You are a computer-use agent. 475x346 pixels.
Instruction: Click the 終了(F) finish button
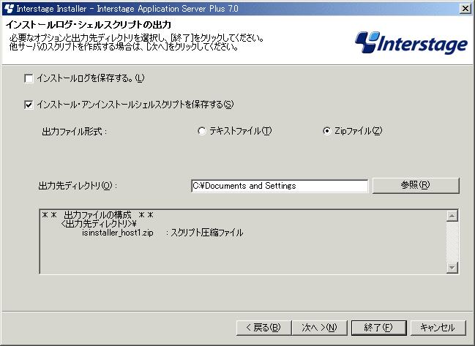[x=378, y=328]
